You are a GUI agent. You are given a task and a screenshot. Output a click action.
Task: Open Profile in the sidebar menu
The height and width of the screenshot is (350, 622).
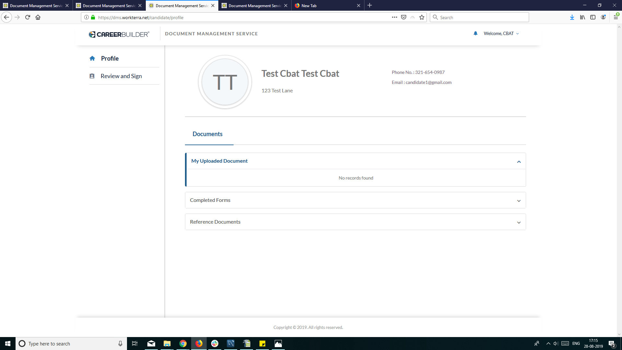(x=109, y=58)
